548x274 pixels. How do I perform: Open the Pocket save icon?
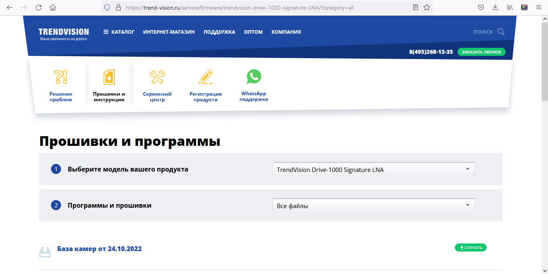pyautogui.click(x=481, y=7)
